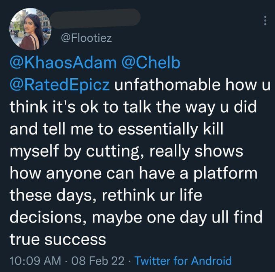Open the three-dot more options menu
Image resolution: width=275 pixels, height=272 pixels.
pos(265,20)
